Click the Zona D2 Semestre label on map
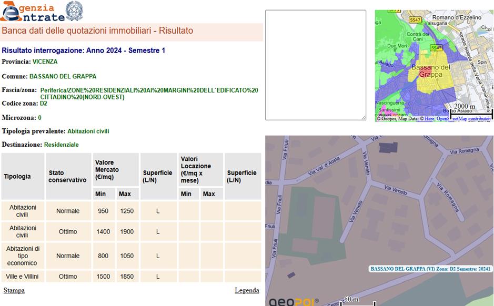Viewport: 494px width, 306px height. (x=430, y=269)
